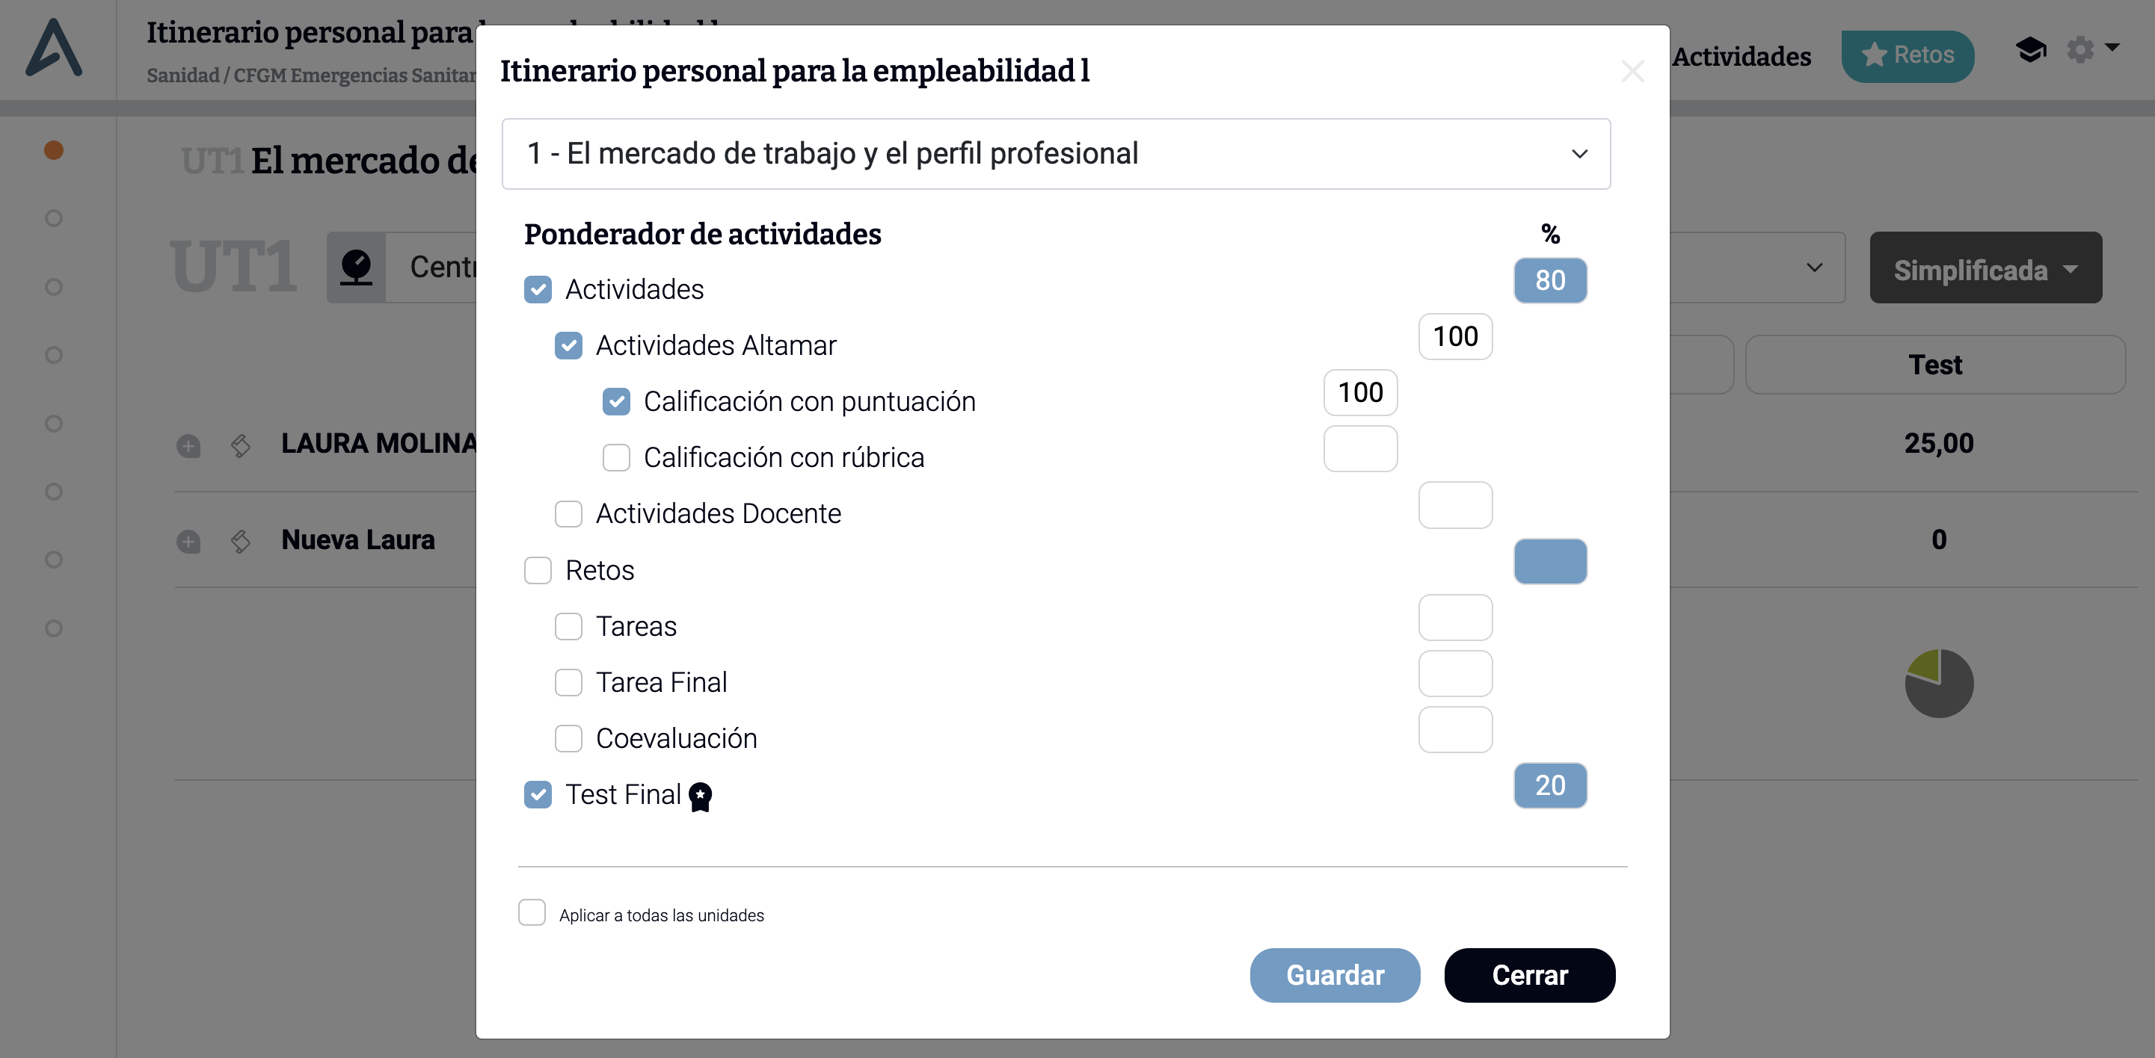Click the webcam icon next to UT1

357,266
